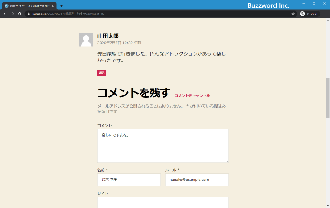Viewport: 330px width, 208px height.
Task: Click the scrollbar down arrow
Action: click(x=328, y=206)
